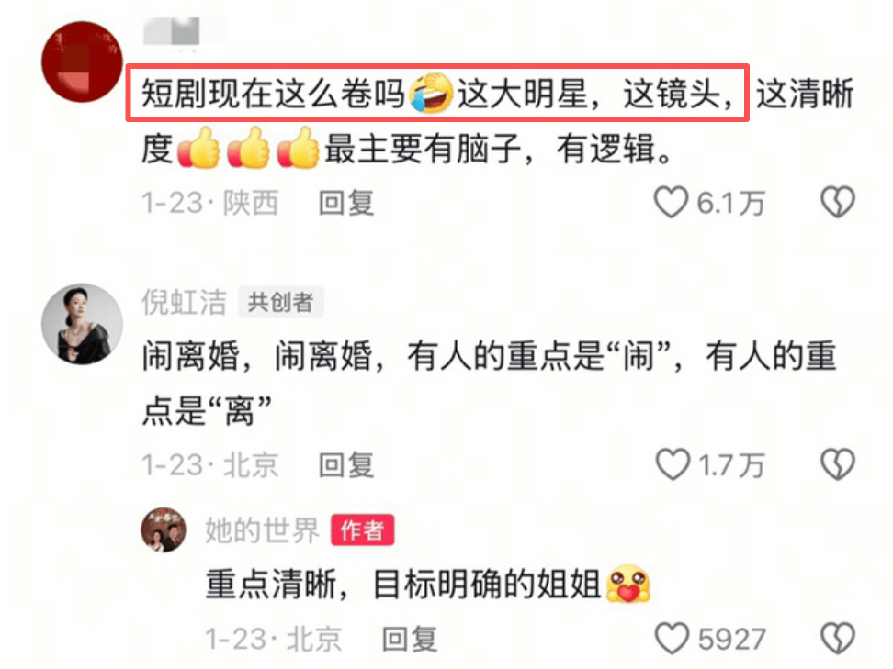893x669 pixels.
Task: Like the top comment with 6.1万 likes
Action: [x=671, y=203]
